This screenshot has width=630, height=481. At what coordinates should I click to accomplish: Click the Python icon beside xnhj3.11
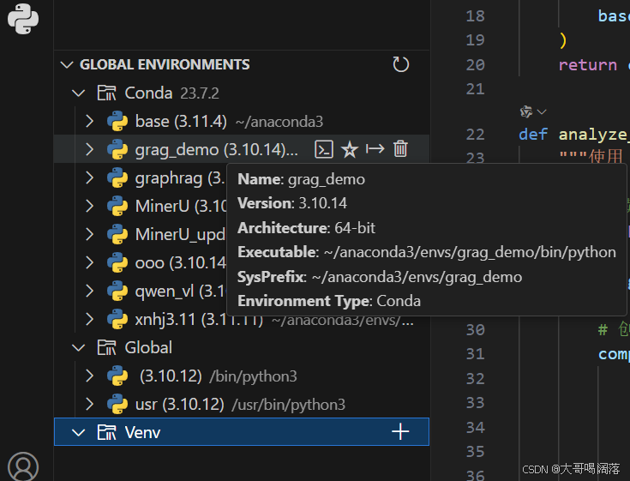117,320
